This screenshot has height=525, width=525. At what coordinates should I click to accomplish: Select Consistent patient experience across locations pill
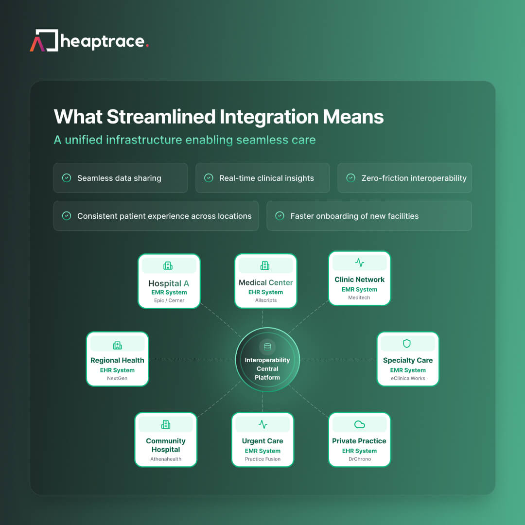156,216
